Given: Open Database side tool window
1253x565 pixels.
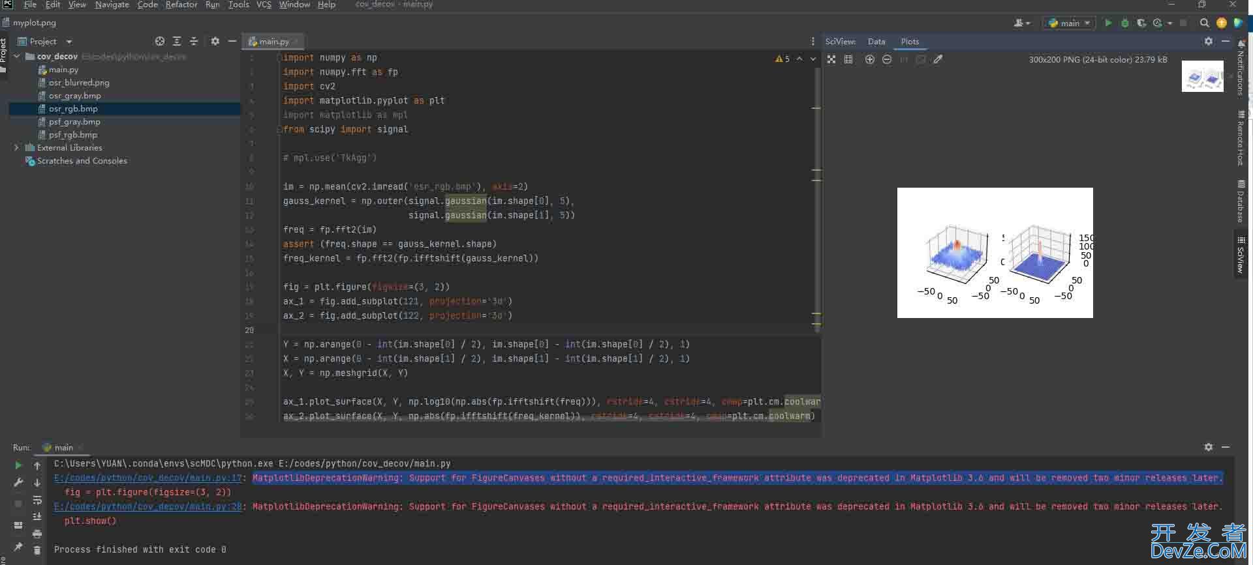Looking at the screenshot, I should click(x=1241, y=200).
